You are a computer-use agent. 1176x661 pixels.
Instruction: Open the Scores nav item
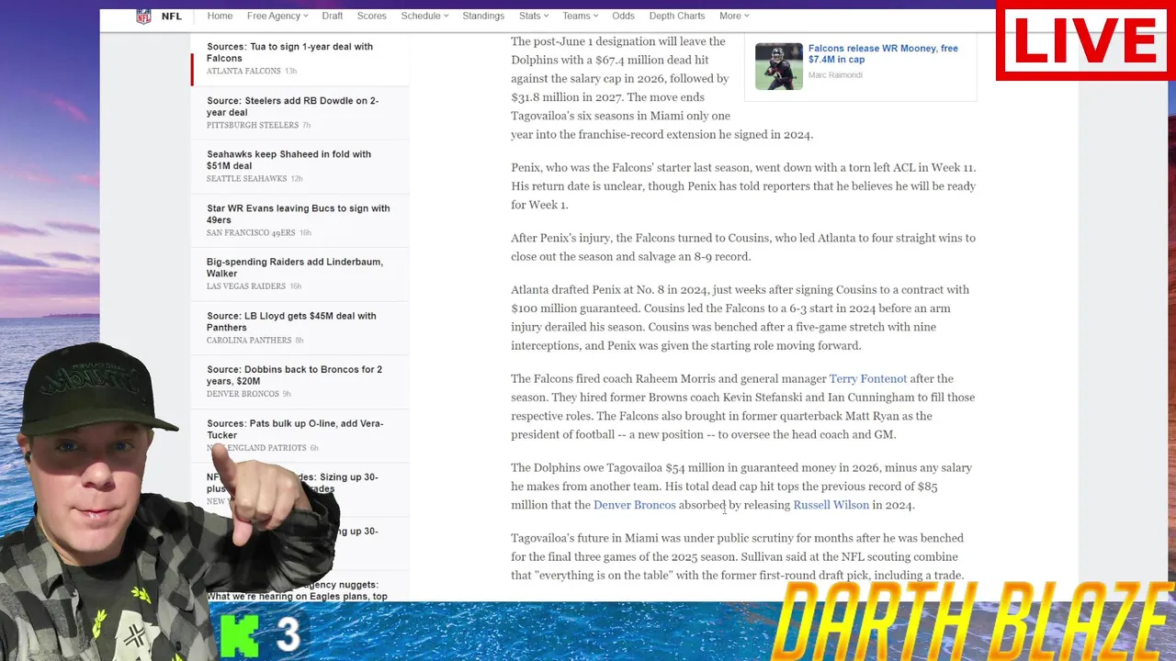pos(372,16)
